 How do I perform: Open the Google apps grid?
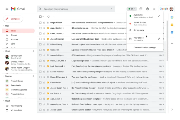(154, 9)
